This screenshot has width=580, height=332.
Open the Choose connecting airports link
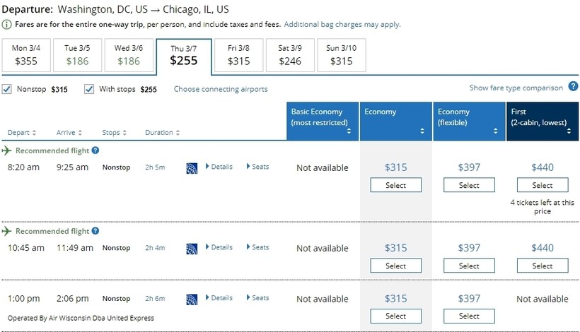tap(221, 90)
